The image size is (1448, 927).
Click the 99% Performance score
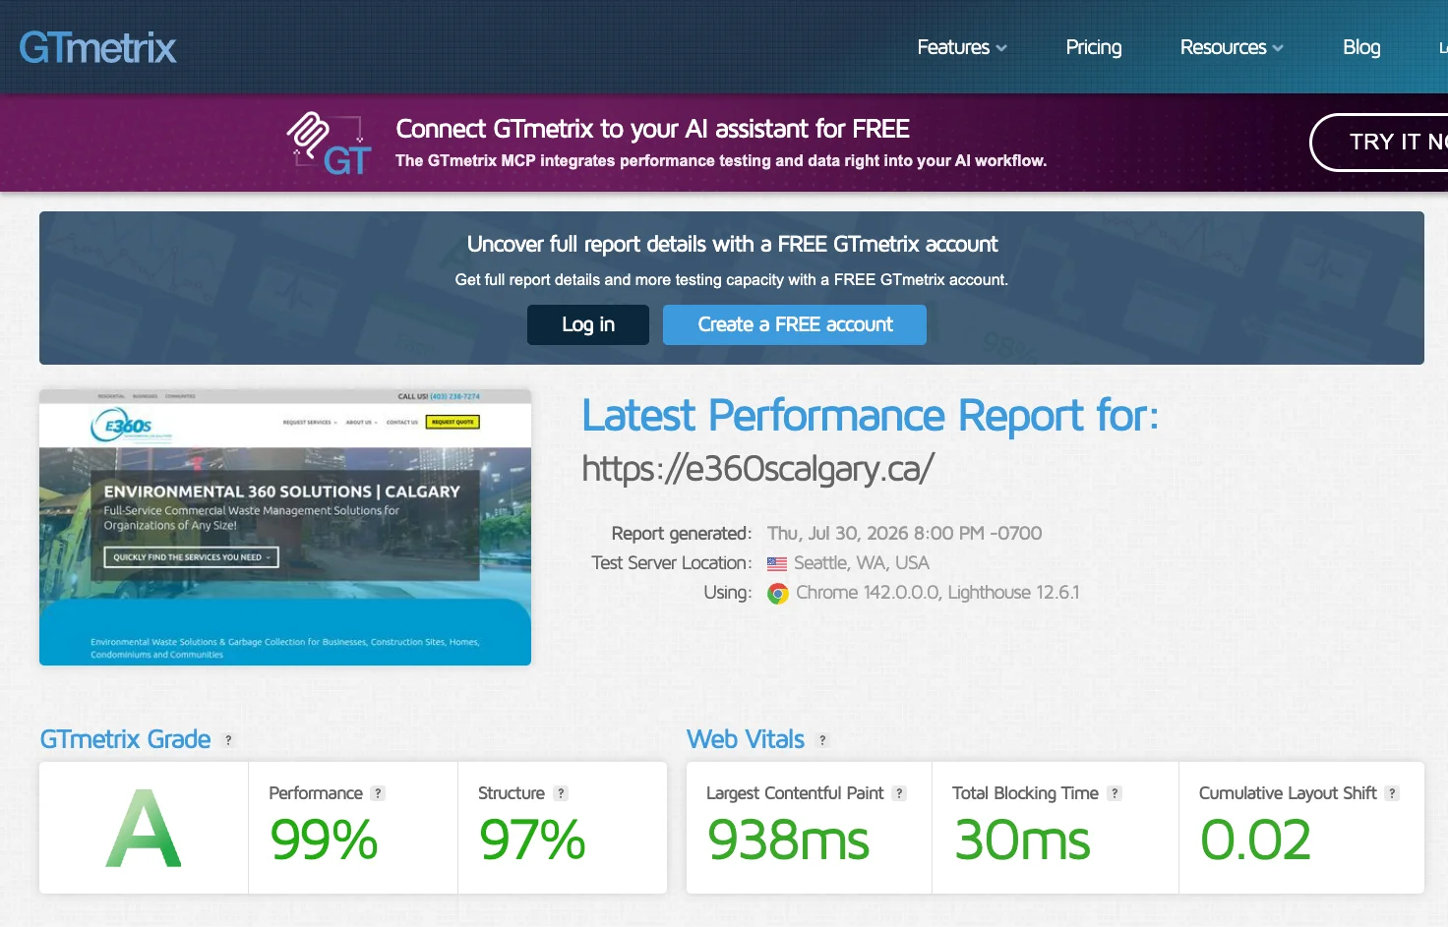[x=324, y=840]
